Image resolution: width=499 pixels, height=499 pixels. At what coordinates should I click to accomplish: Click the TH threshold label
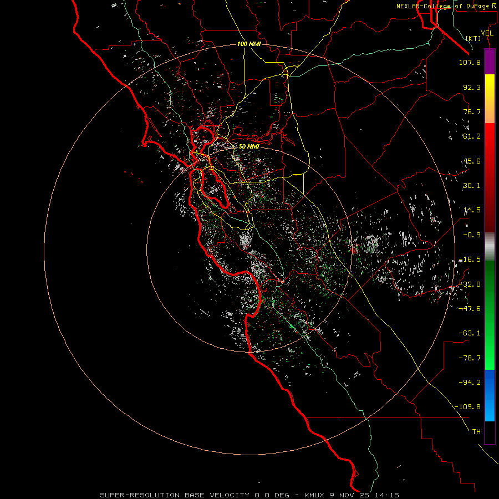tap(476, 431)
